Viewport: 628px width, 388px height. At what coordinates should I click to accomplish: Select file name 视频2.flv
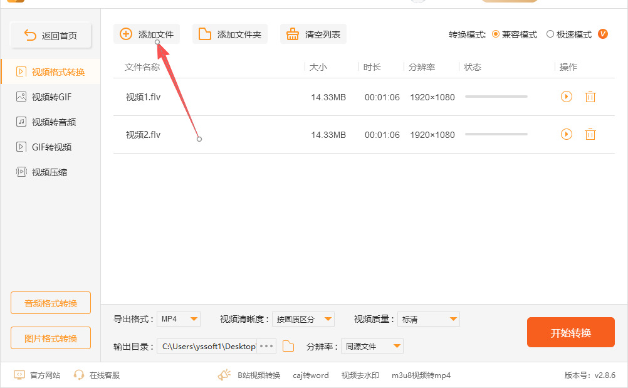point(143,135)
